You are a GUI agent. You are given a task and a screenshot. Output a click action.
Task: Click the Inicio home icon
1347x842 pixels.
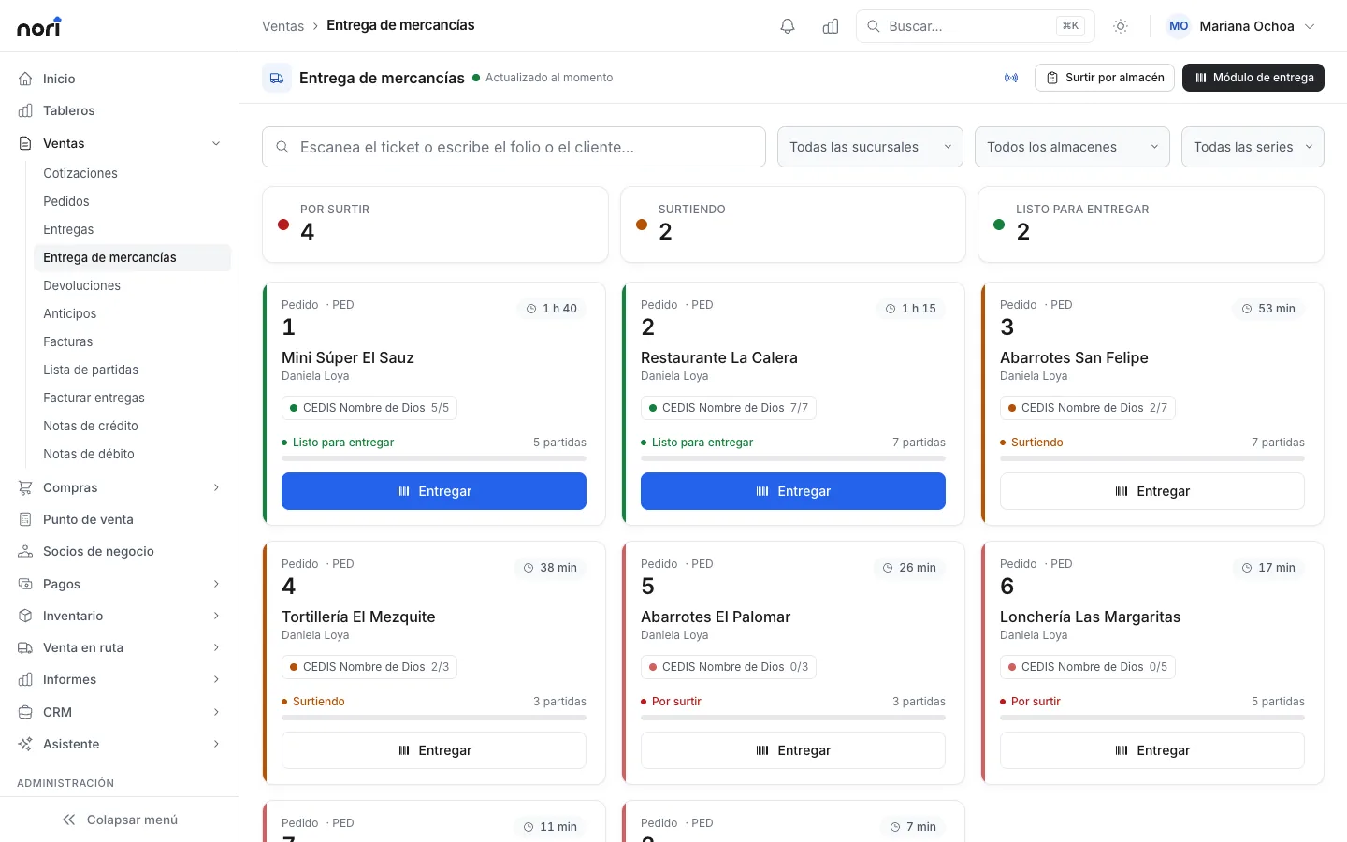pyautogui.click(x=25, y=79)
